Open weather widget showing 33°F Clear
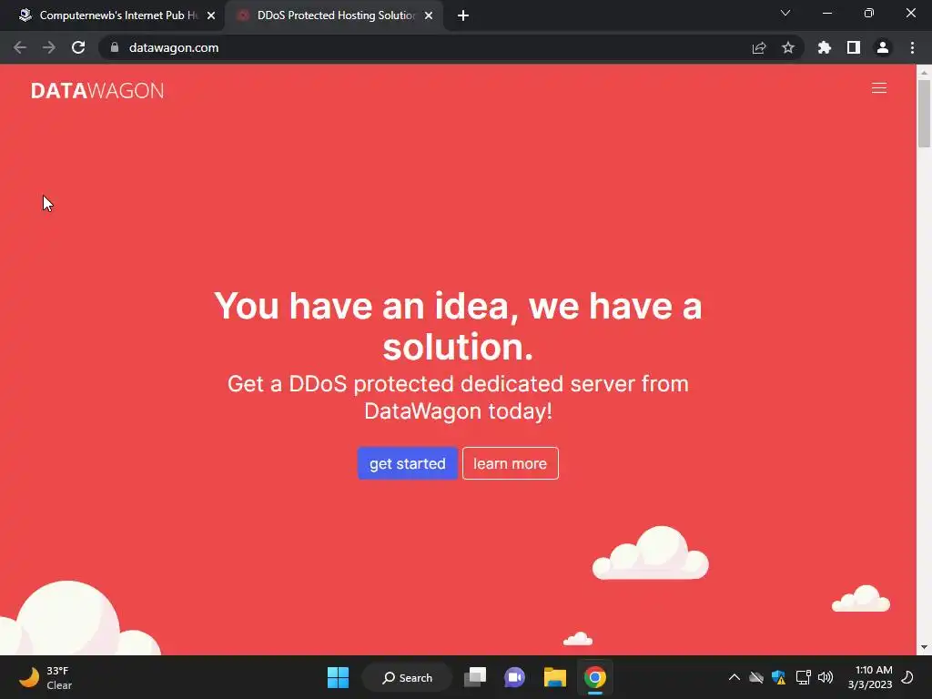 46,677
